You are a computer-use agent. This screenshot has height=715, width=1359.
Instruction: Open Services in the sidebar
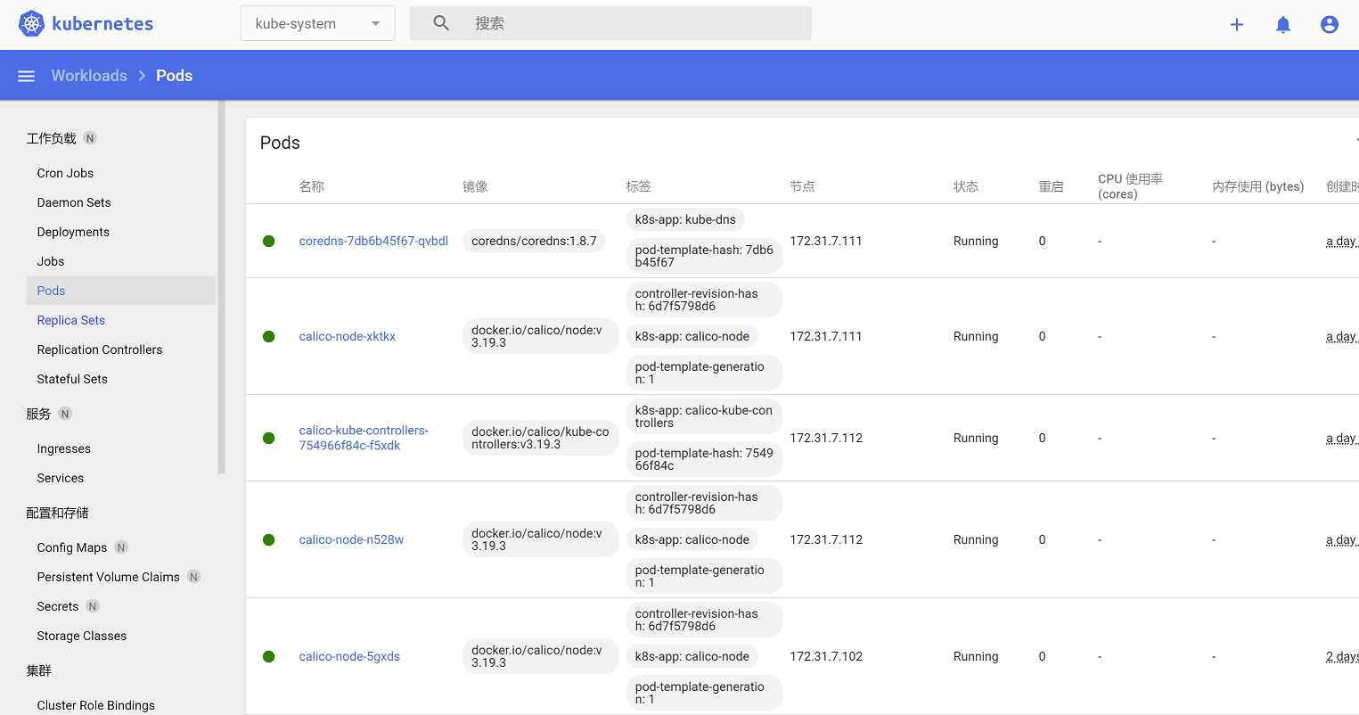[x=61, y=478]
